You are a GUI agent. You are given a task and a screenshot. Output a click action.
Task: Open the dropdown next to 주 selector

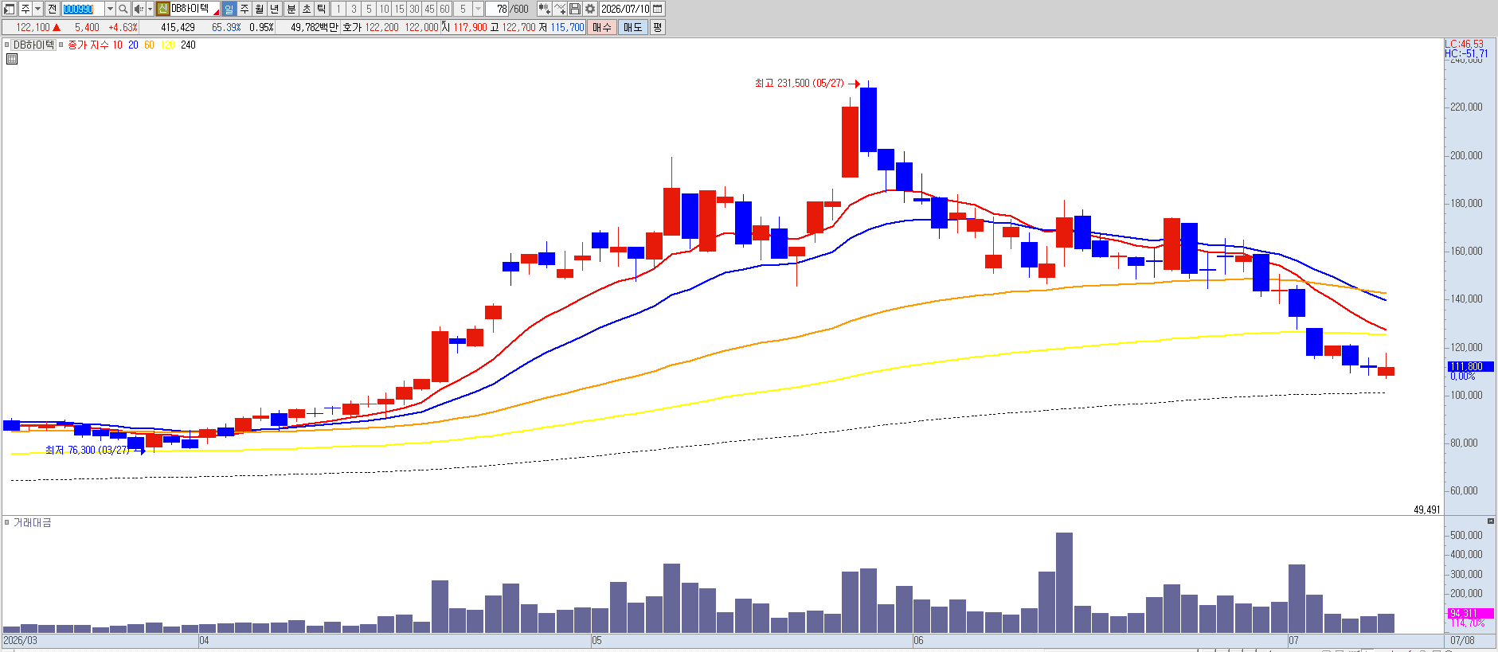click(x=37, y=9)
